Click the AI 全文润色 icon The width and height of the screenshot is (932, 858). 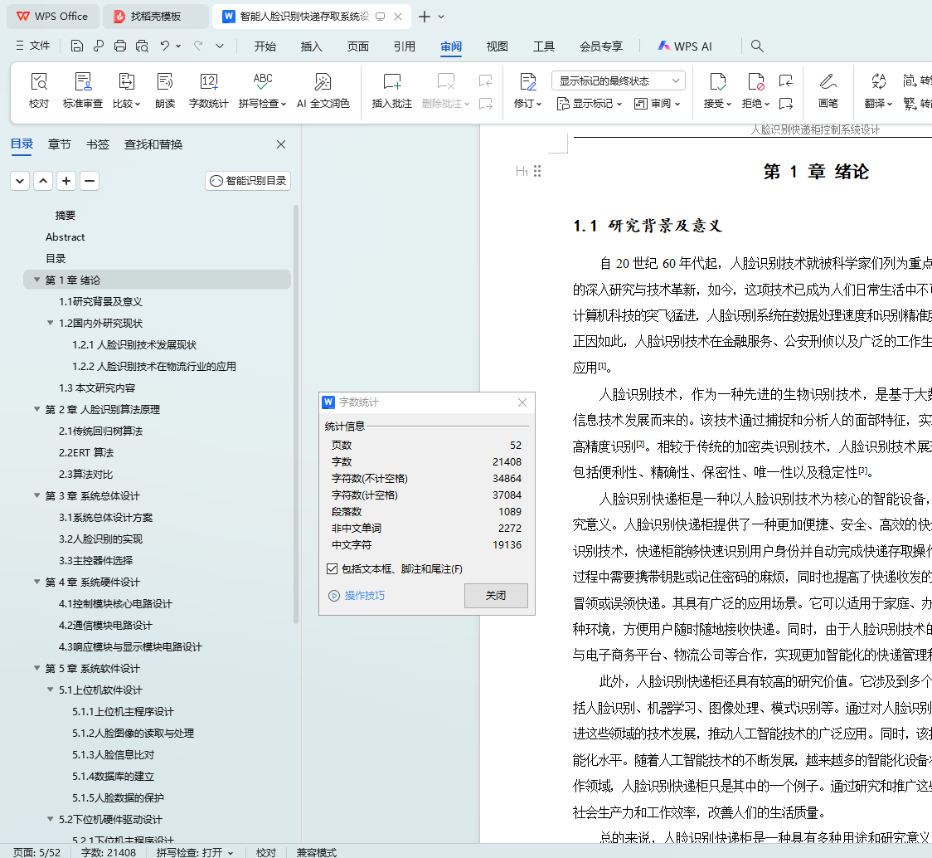click(323, 82)
